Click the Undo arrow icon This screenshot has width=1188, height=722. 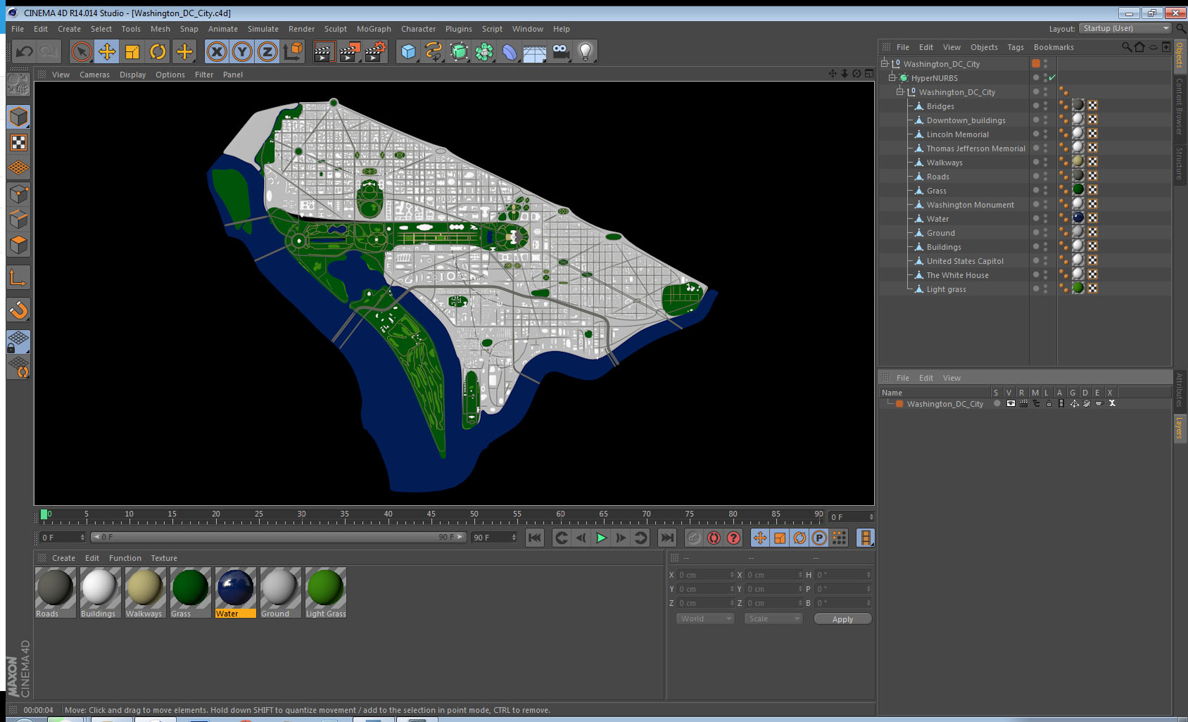point(25,51)
